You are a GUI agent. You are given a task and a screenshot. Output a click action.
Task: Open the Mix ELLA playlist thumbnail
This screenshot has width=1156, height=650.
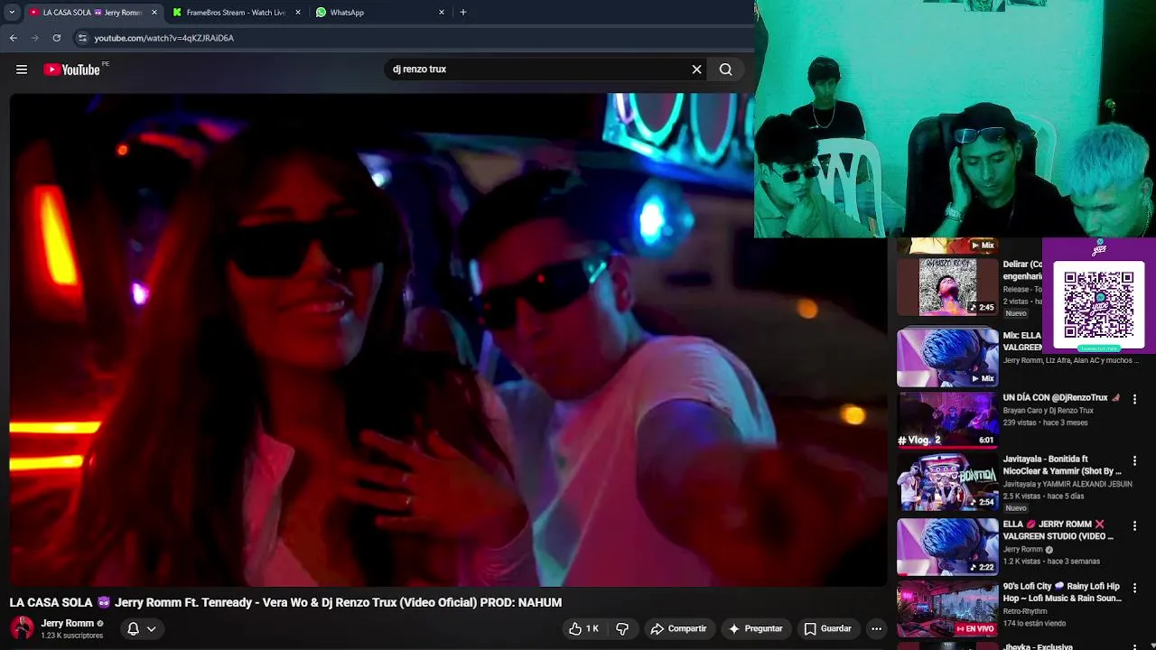pyautogui.click(x=947, y=357)
